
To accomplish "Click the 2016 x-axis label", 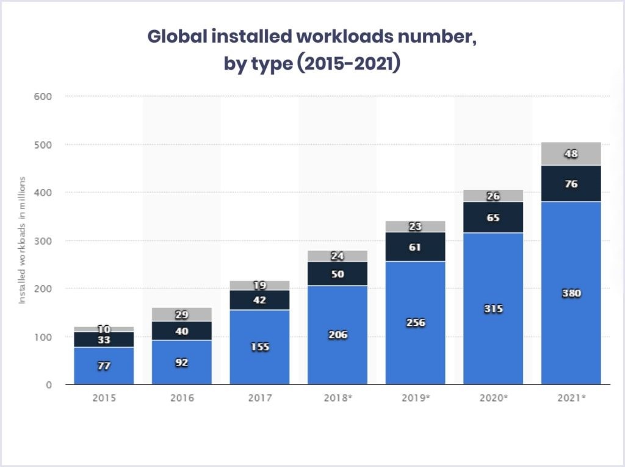I will coord(182,398).
